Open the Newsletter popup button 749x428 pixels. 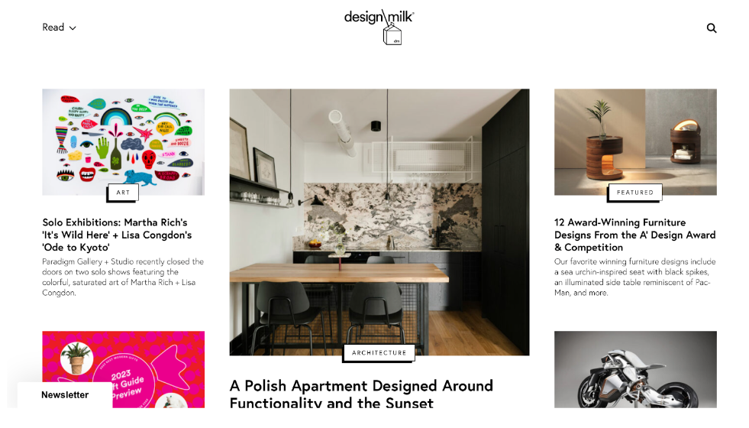65,394
